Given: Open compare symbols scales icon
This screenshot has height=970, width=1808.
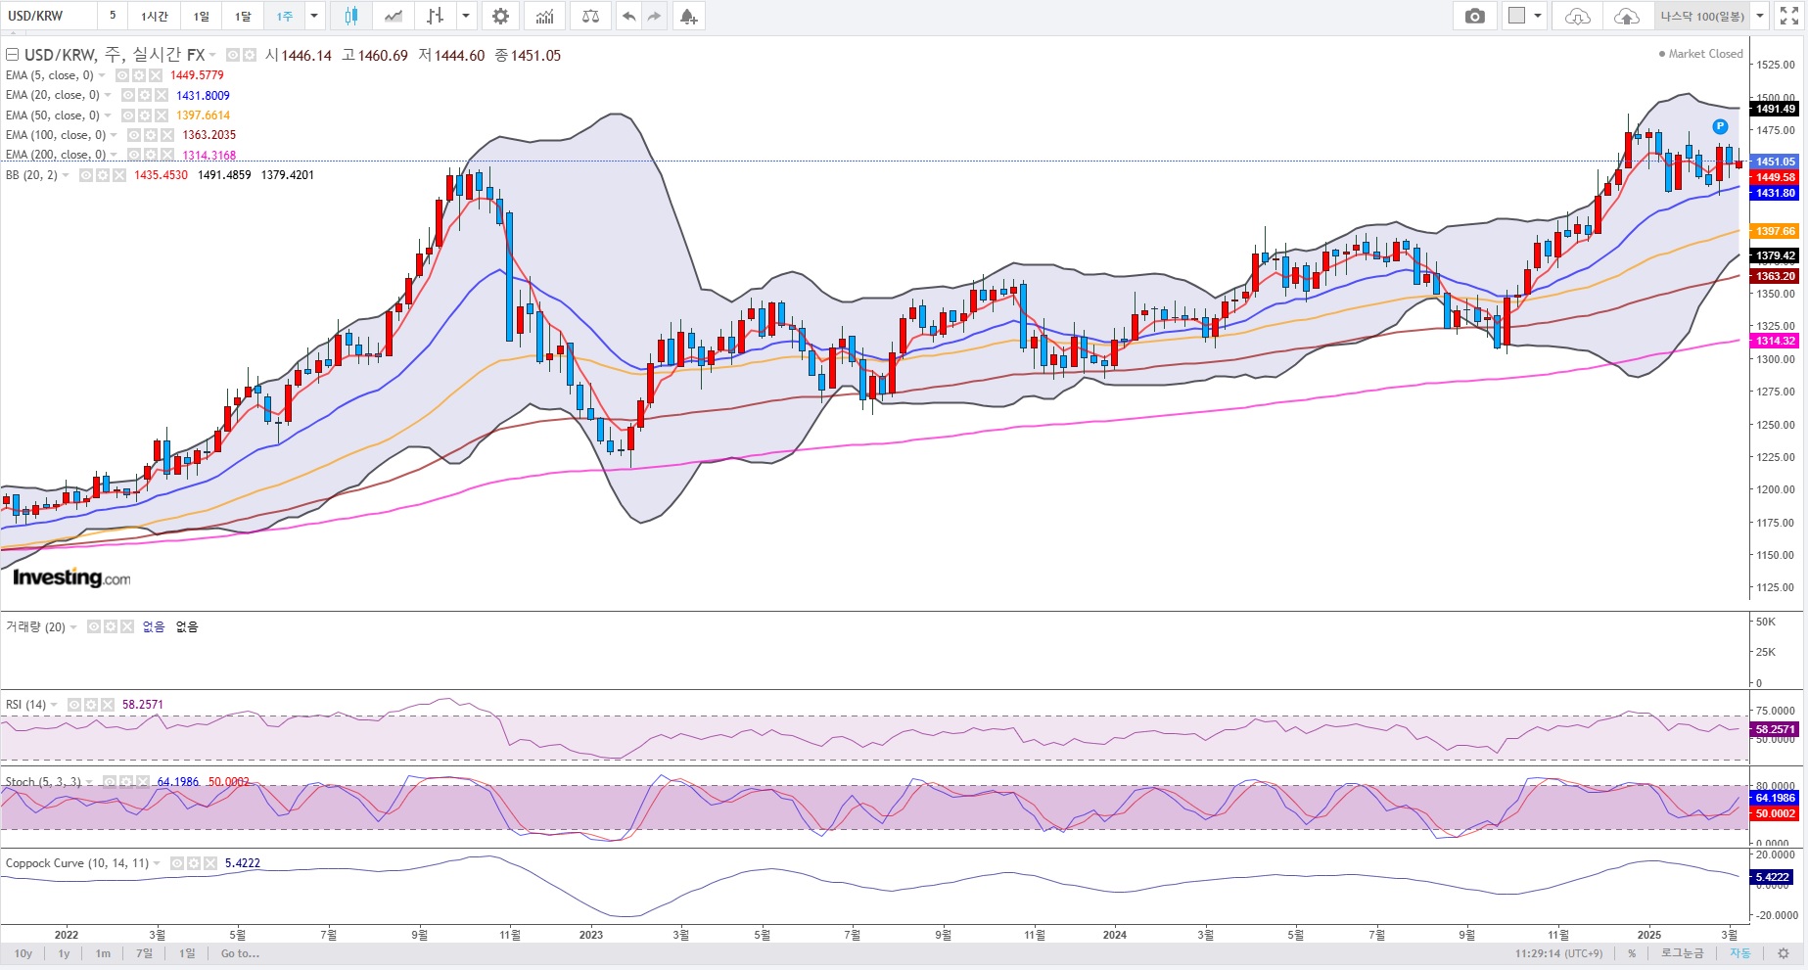Looking at the screenshot, I should 590,16.
